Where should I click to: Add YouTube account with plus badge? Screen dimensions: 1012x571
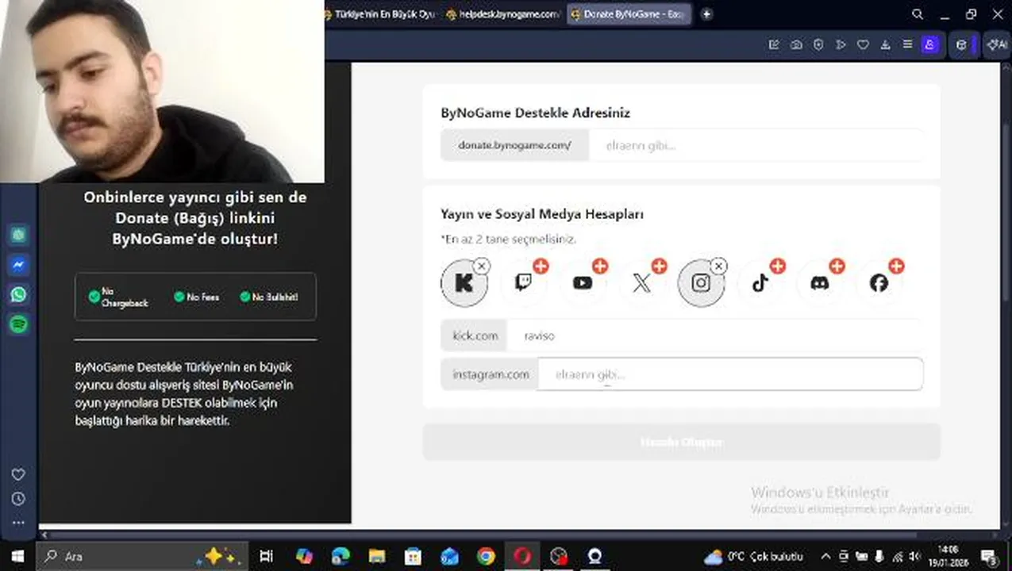(x=600, y=266)
